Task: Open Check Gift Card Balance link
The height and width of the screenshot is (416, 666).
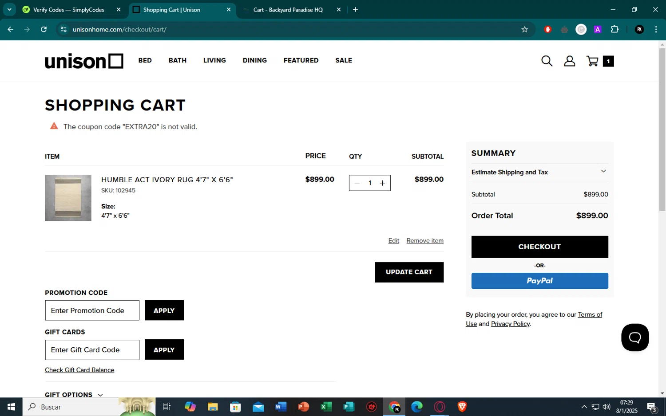Action: pyautogui.click(x=79, y=370)
